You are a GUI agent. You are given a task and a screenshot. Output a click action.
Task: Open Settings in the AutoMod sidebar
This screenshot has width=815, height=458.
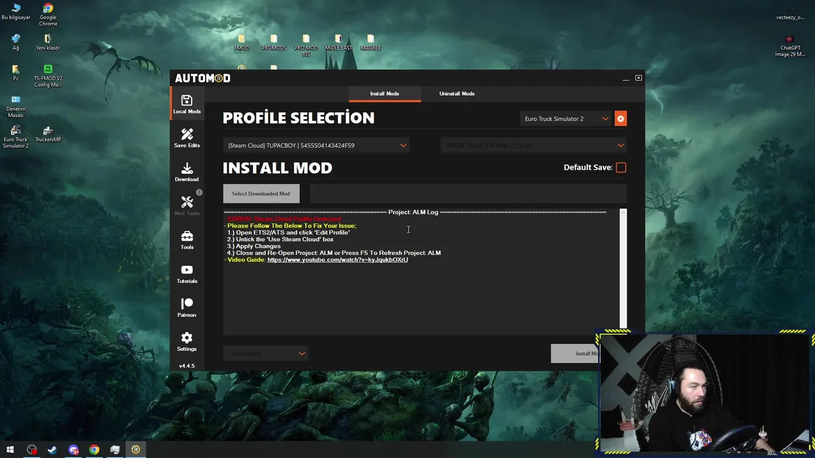(187, 342)
